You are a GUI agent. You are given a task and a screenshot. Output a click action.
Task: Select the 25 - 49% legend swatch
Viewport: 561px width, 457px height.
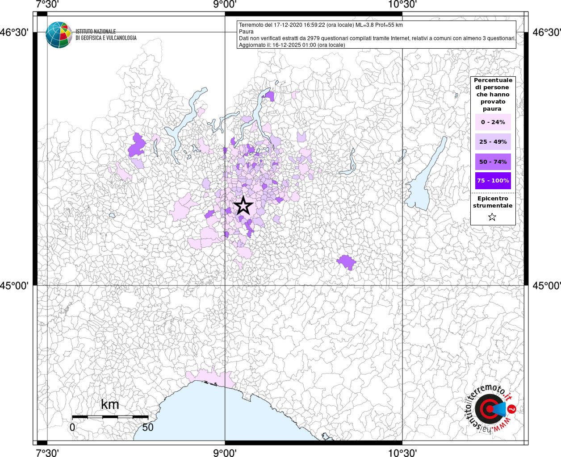pos(493,142)
